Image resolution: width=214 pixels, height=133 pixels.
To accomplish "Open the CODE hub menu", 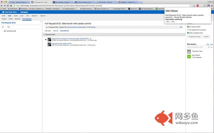I will [x=10, y=16].
